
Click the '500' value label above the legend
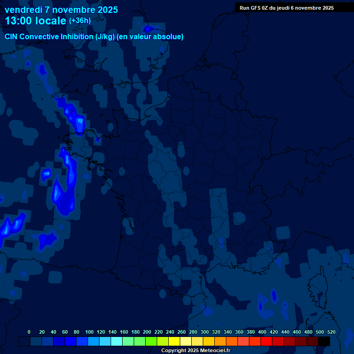(319, 332)
